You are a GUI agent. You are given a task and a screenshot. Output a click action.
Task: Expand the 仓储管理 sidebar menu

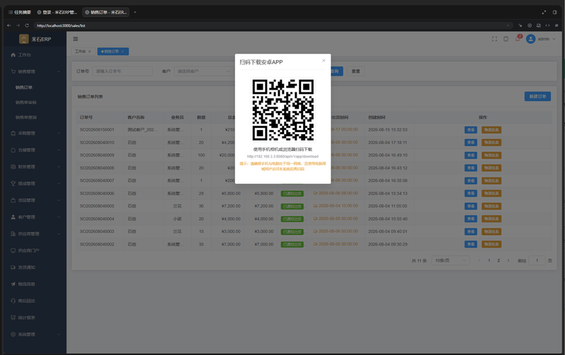(35, 150)
